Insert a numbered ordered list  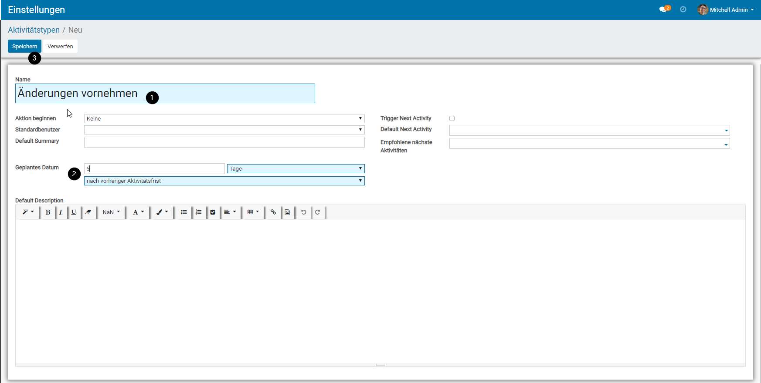[x=199, y=212]
